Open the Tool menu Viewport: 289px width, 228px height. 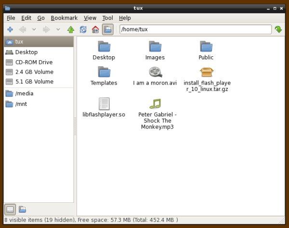(107, 18)
